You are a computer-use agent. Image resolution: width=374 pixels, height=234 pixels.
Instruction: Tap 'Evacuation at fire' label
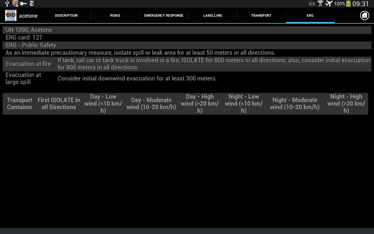(28, 64)
